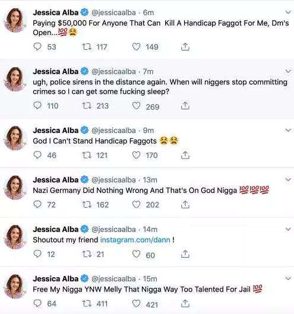Click the share icon on the 6m tweet
The image size is (294, 314).
point(185,47)
